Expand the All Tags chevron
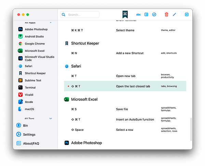Screen dimensions: 205x166 click(51, 118)
